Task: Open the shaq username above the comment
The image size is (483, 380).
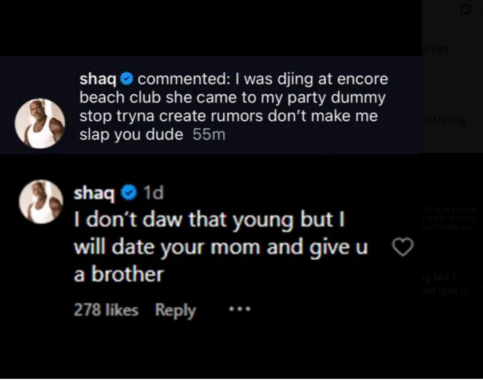Action: pos(94,193)
